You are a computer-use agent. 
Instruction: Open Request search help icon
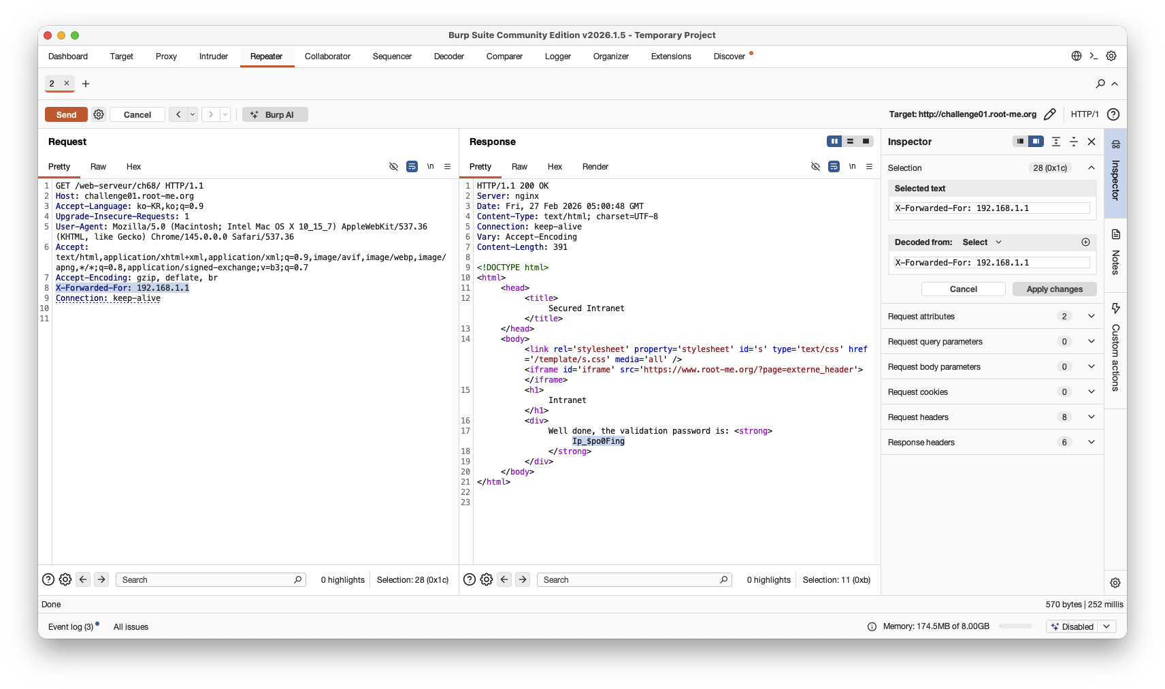pyautogui.click(x=48, y=579)
